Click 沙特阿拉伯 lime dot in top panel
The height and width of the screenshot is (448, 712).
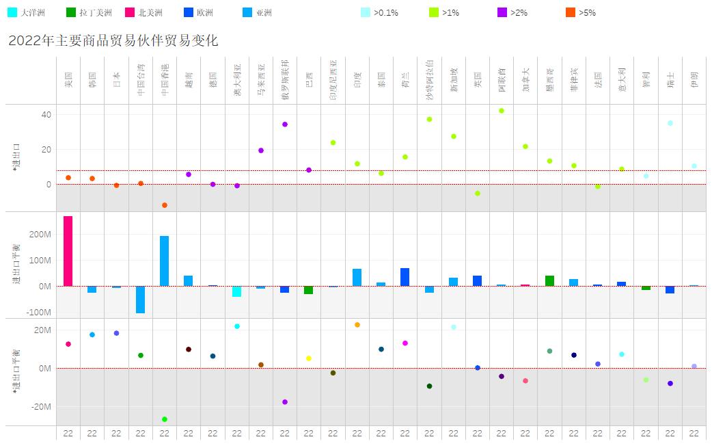(429, 120)
